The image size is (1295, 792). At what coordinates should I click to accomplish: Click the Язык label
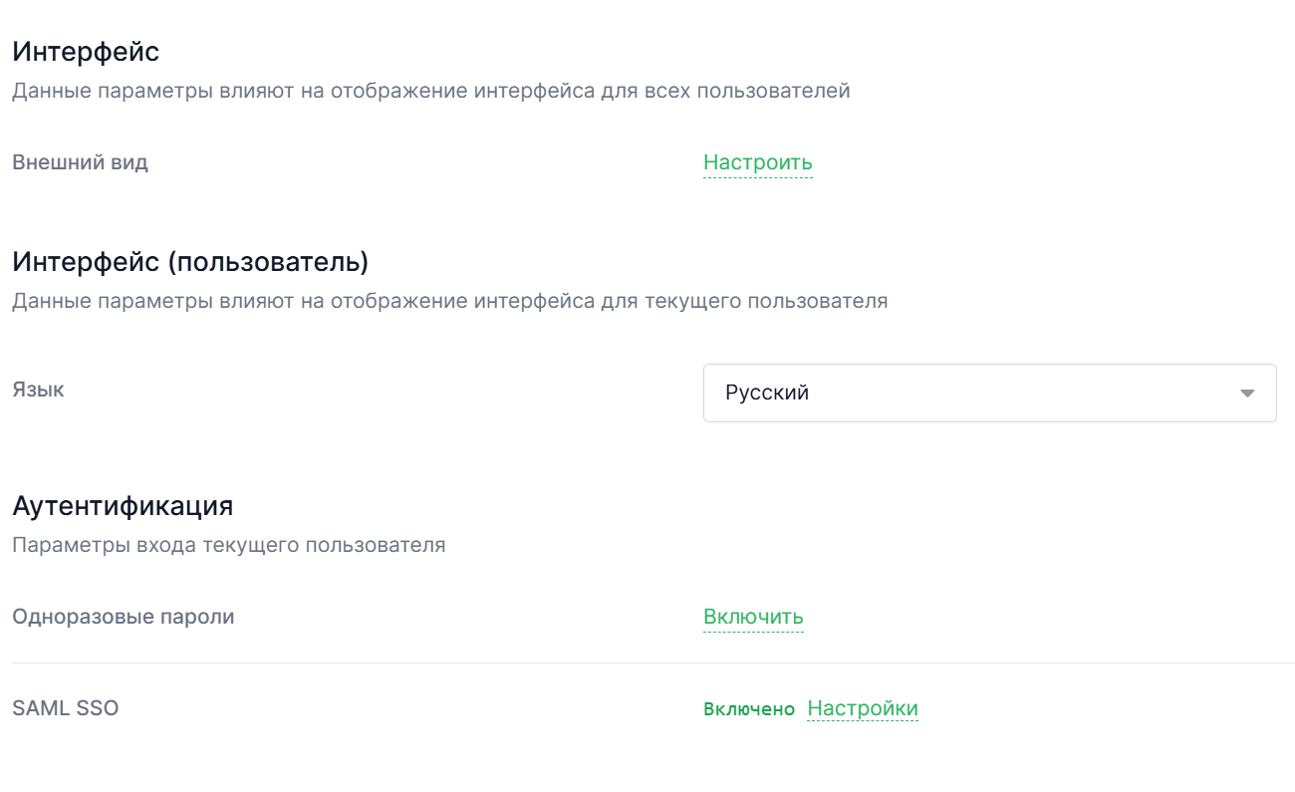tap(37, 390)
